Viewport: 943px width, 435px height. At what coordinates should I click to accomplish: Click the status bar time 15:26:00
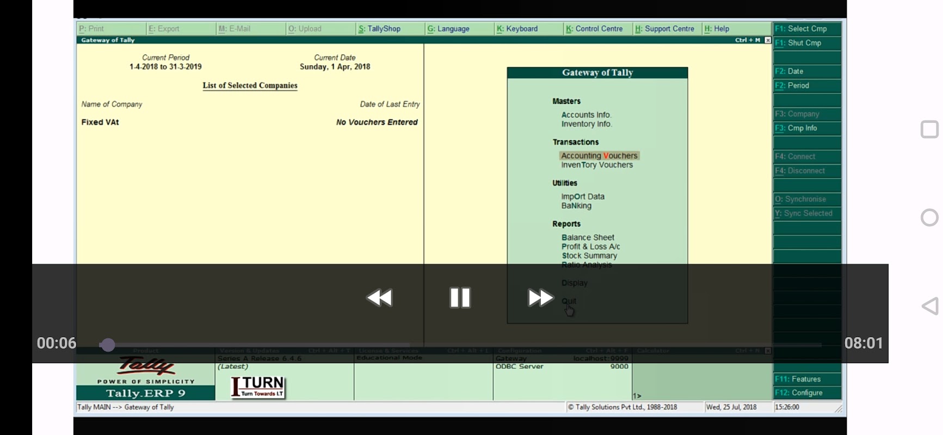click(787, 407)
